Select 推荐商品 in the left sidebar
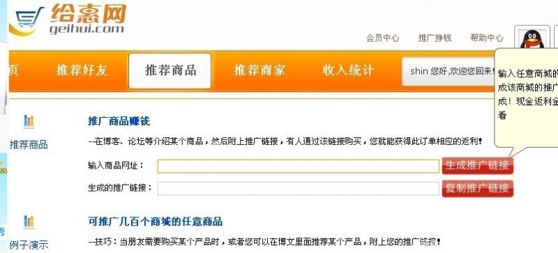 29,145
